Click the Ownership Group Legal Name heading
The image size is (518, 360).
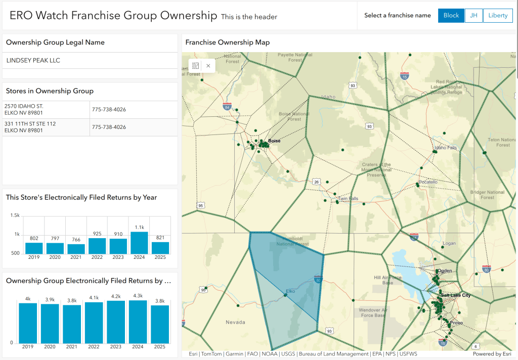55,42
